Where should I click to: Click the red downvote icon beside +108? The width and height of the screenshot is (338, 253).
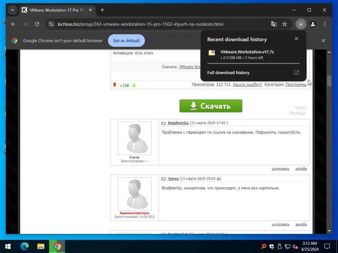[x=115, y=85]
